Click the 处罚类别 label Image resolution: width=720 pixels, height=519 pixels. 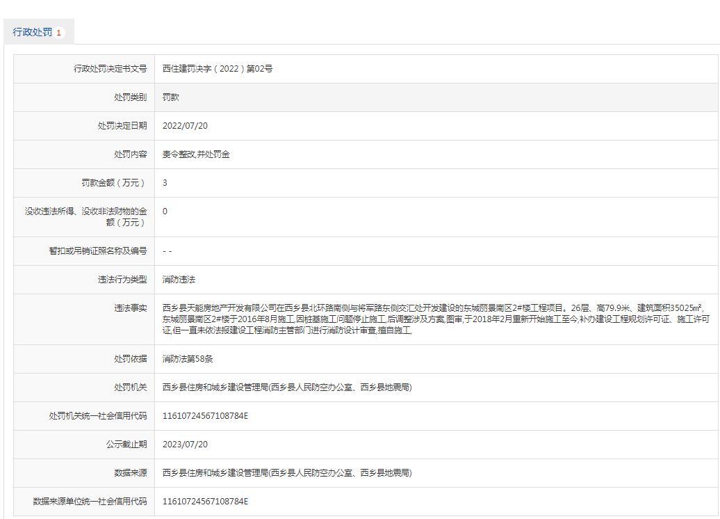pos(131,97)
